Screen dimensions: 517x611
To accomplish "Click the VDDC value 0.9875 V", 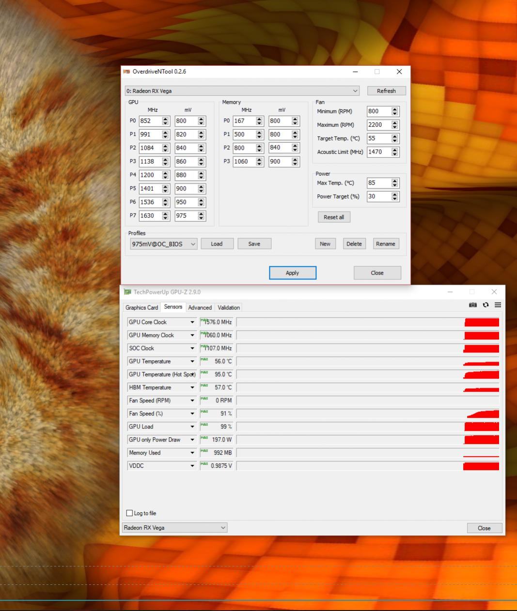I will tap(217, 466).
